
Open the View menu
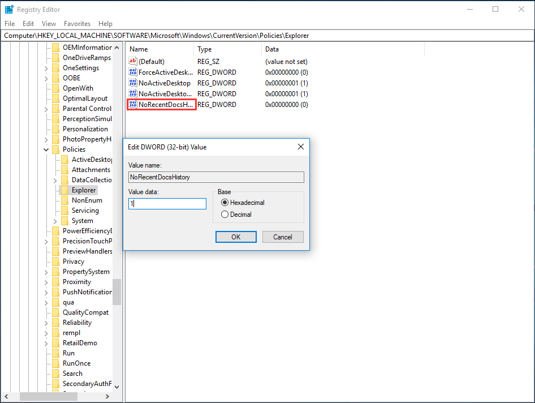(x=49, y=24)
